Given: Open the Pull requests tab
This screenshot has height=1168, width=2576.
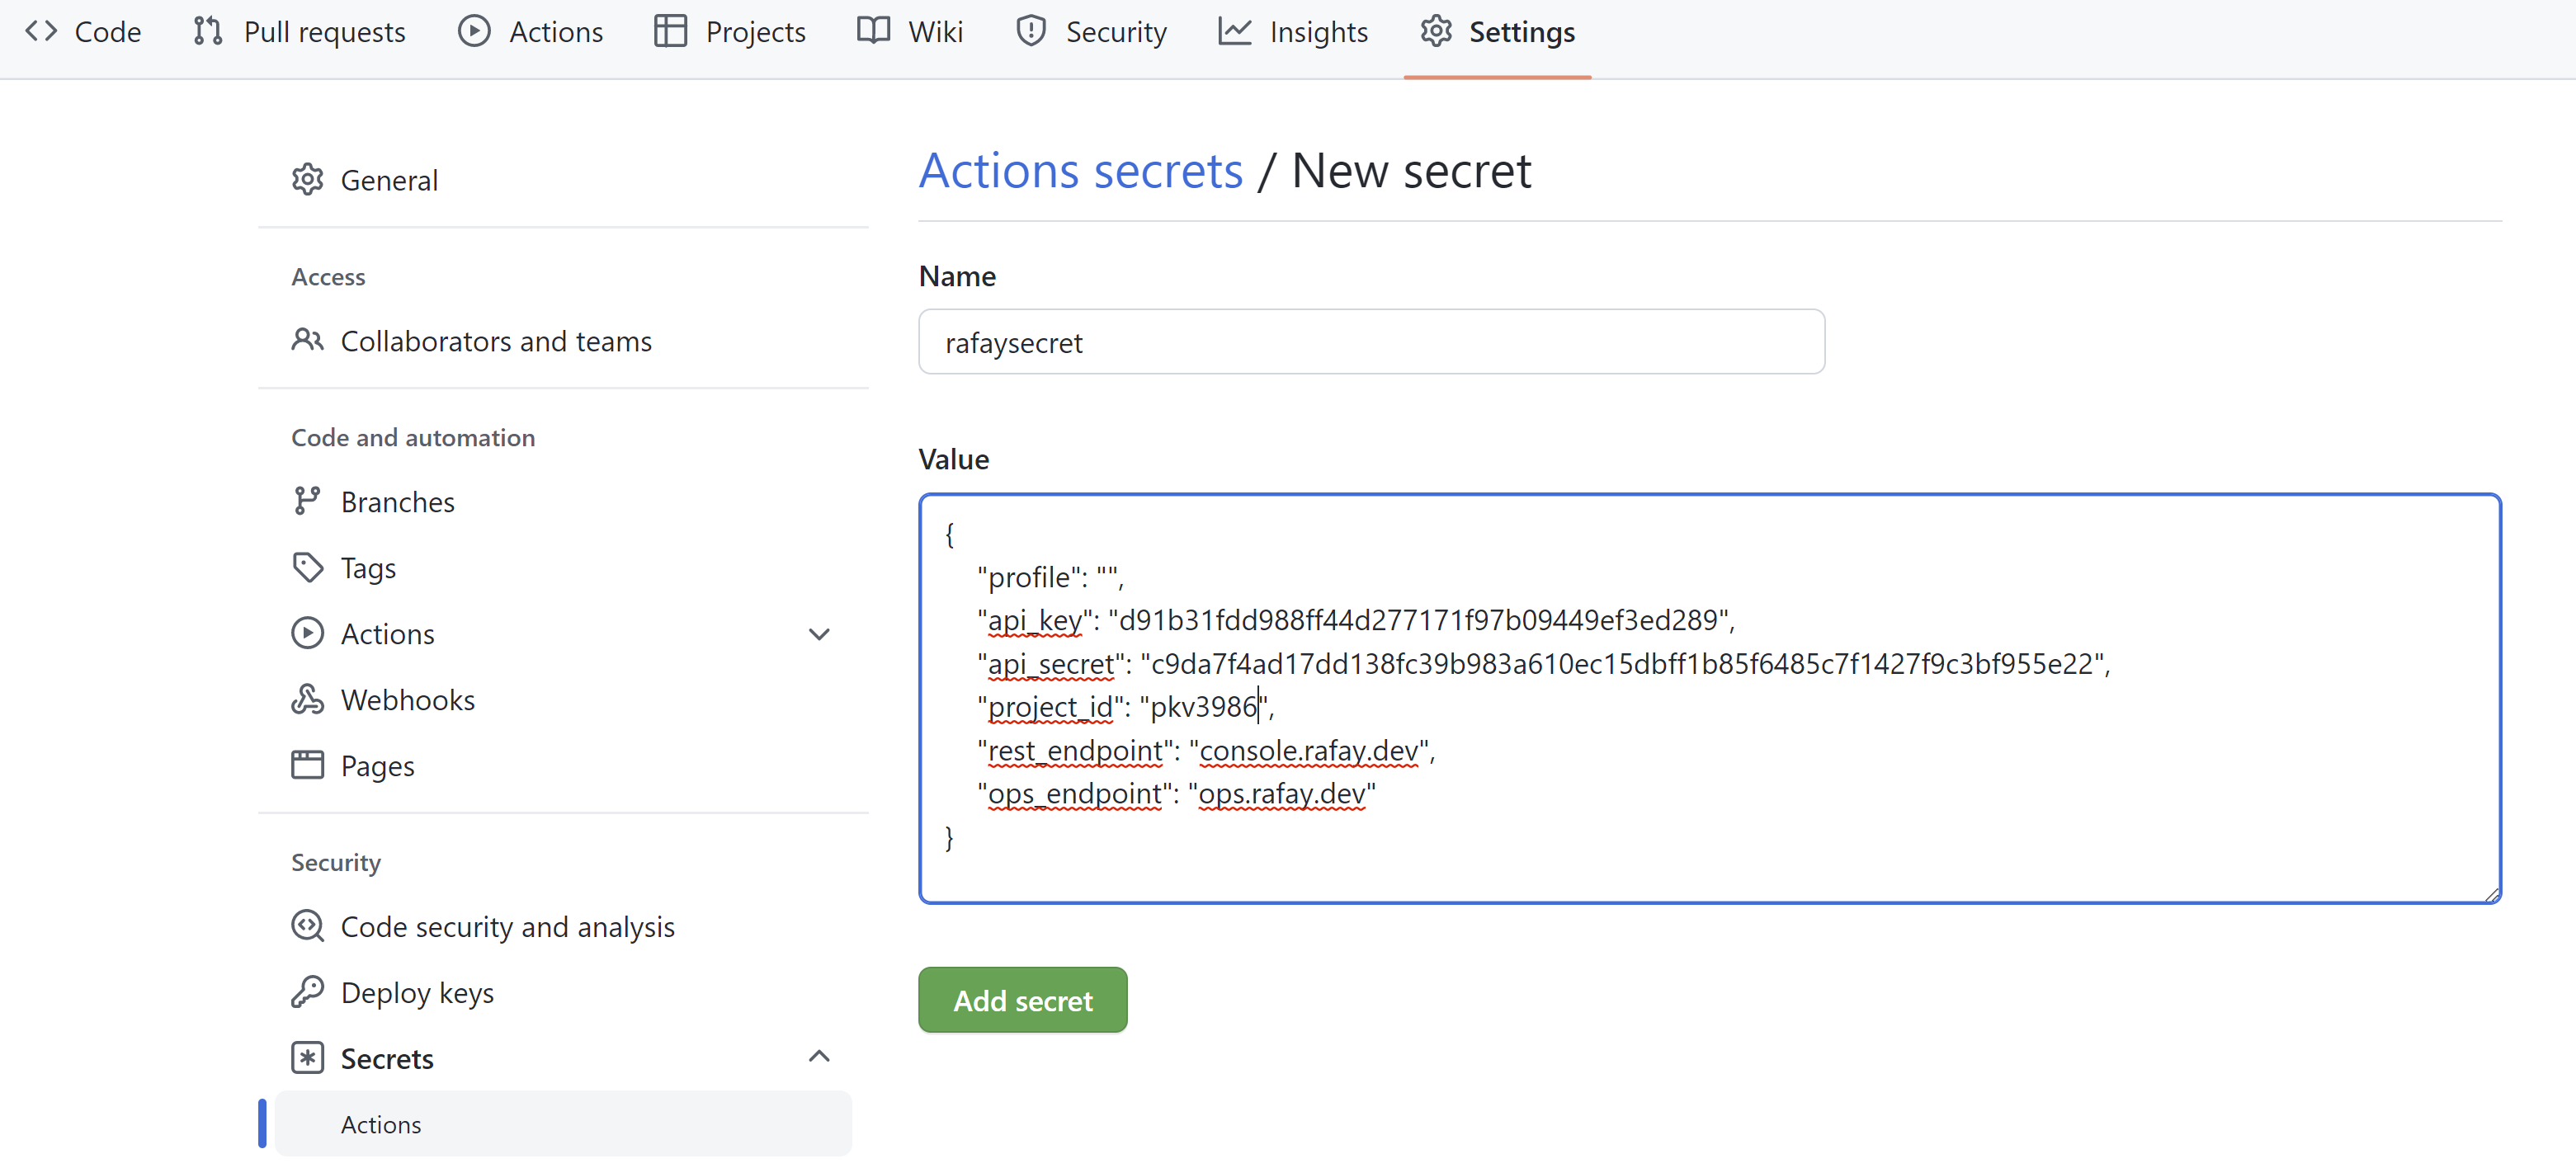Looking at the screenshot, I should click(x=299, y=32).
